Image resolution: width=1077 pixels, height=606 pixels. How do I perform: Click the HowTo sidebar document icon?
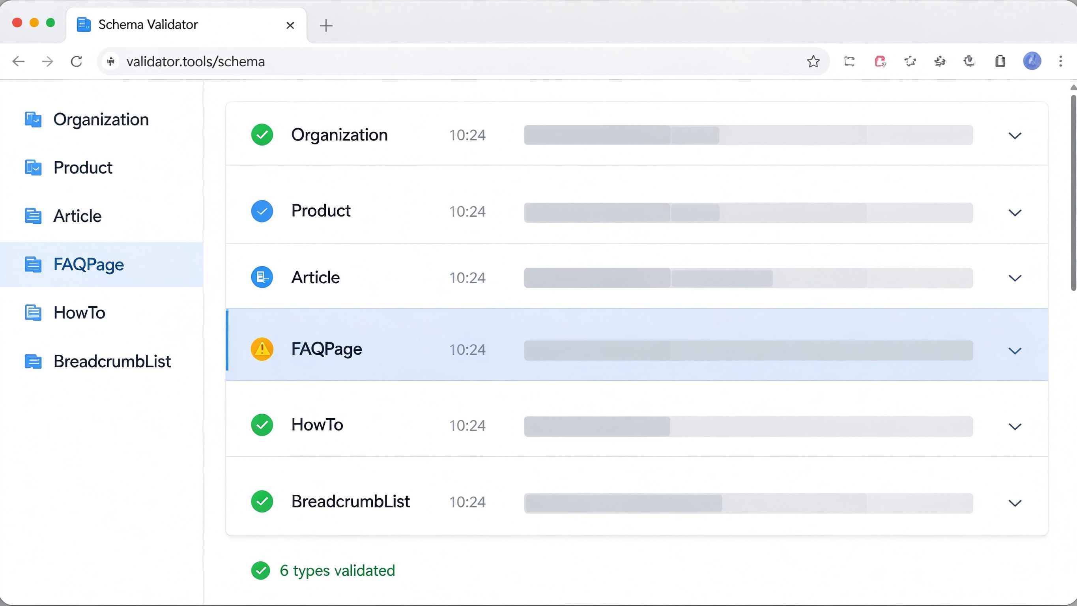[33, 313]
